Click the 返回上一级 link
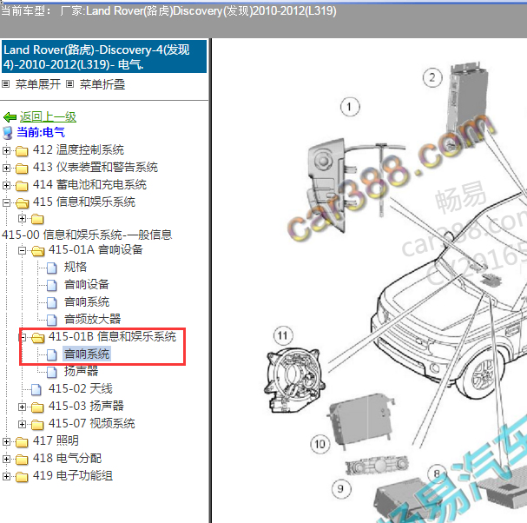 click(48, 116)
